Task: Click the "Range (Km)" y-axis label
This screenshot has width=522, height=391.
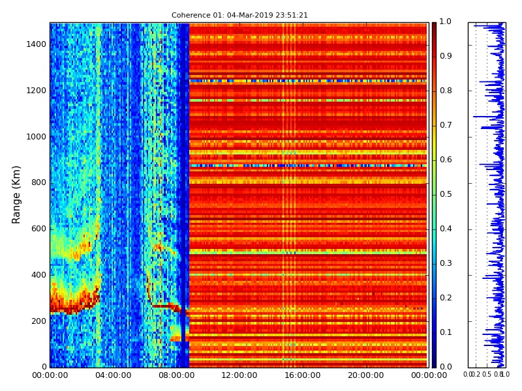Action: click(16, 195)
